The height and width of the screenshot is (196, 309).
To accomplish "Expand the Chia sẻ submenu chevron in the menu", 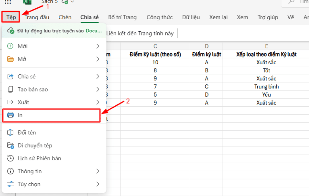I will (x=98, y=76).
